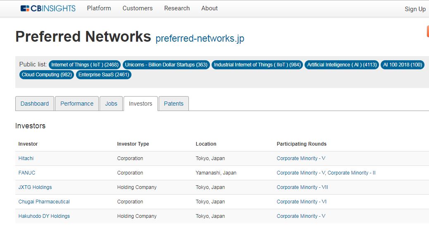Switch to the Patents tab
This screenshot has width=429, height=229.
(x=174, y=104)
